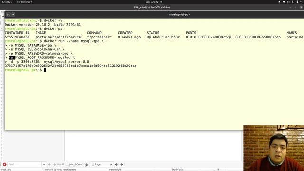
Task: Click the microphone icon in system tray
Action: click(x=293, y=2)
